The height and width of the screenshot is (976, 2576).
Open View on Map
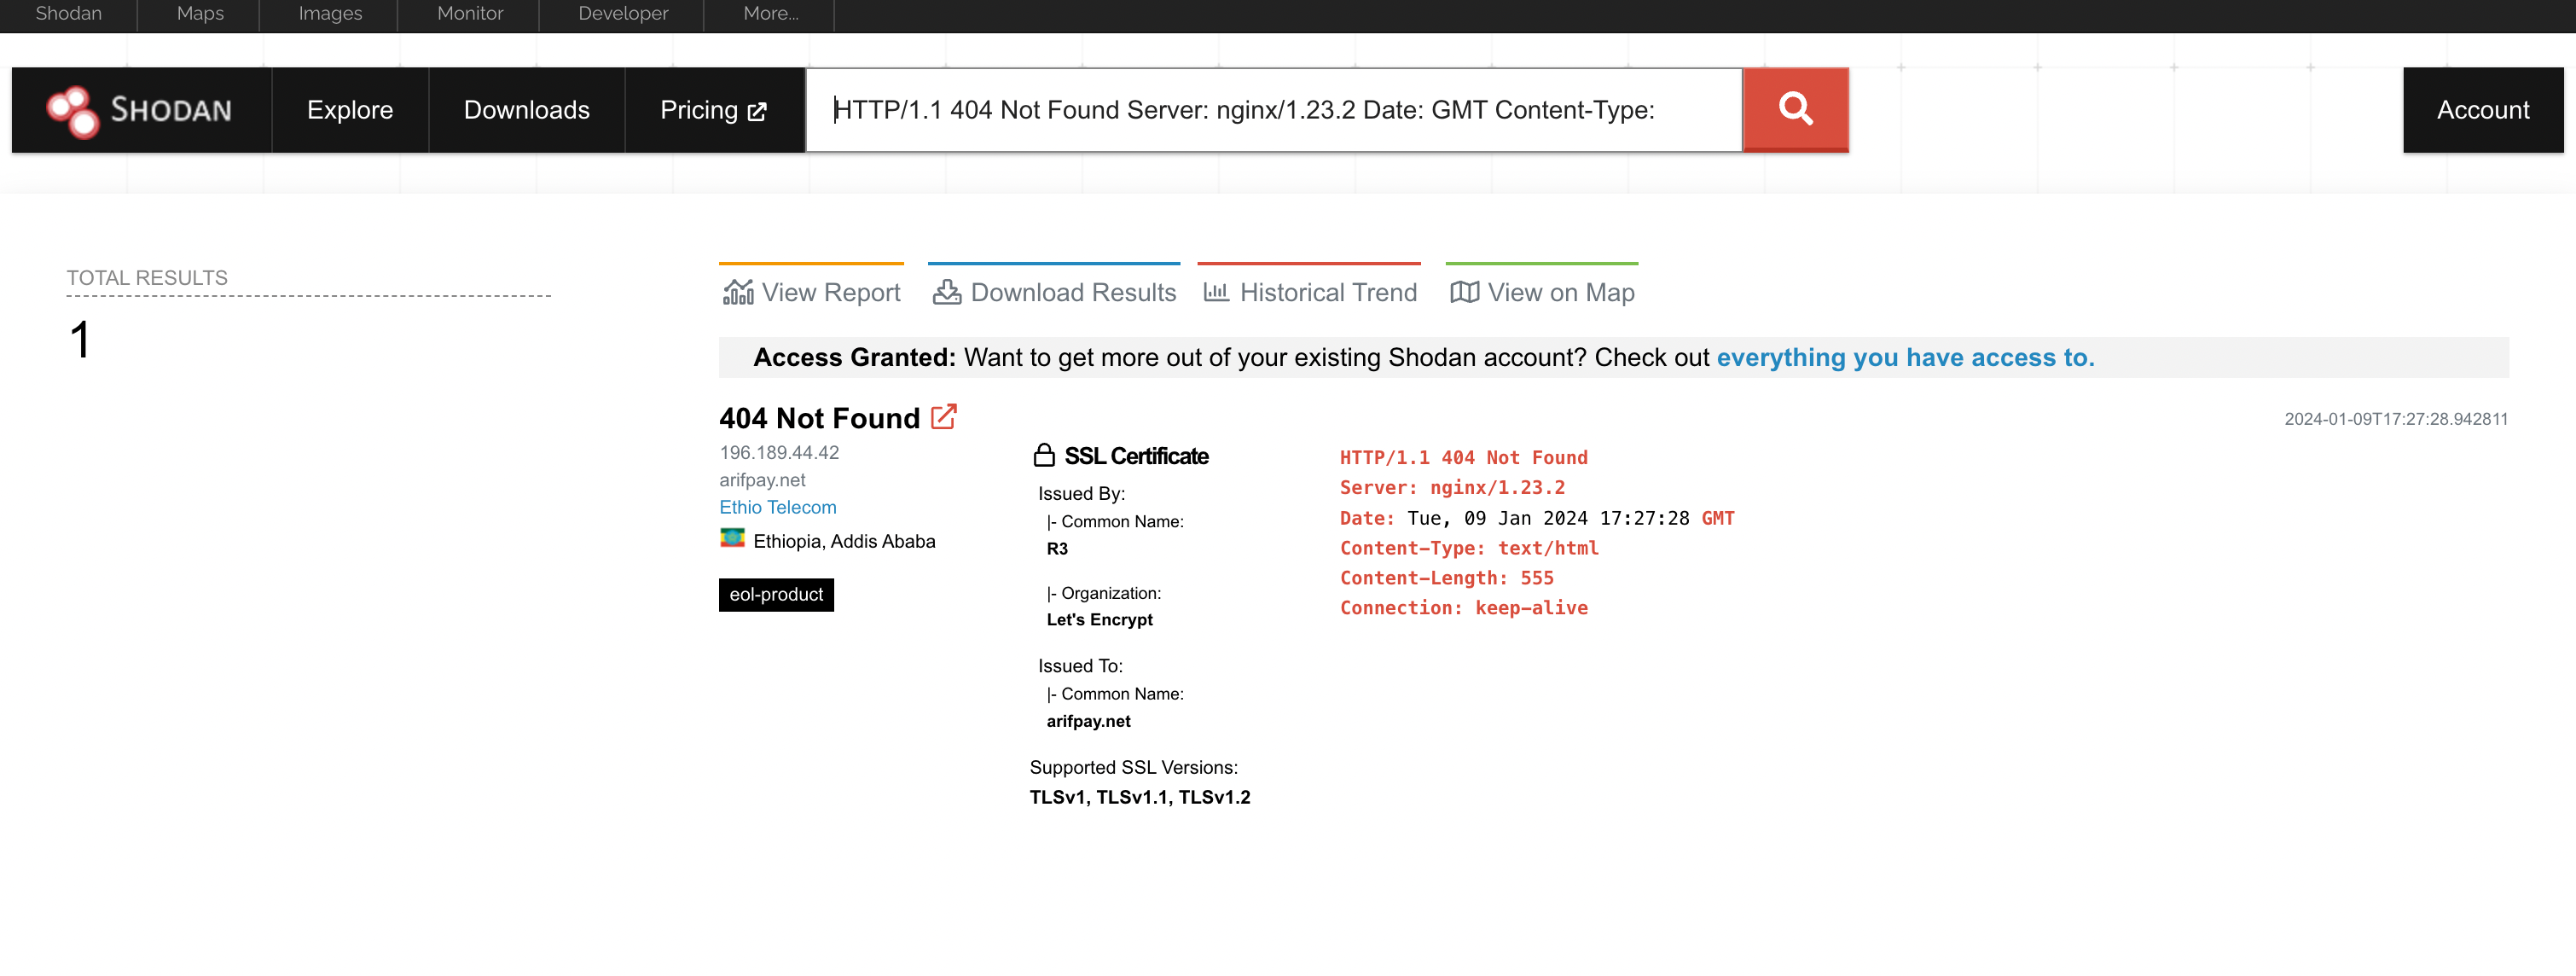click(1542, 292)
